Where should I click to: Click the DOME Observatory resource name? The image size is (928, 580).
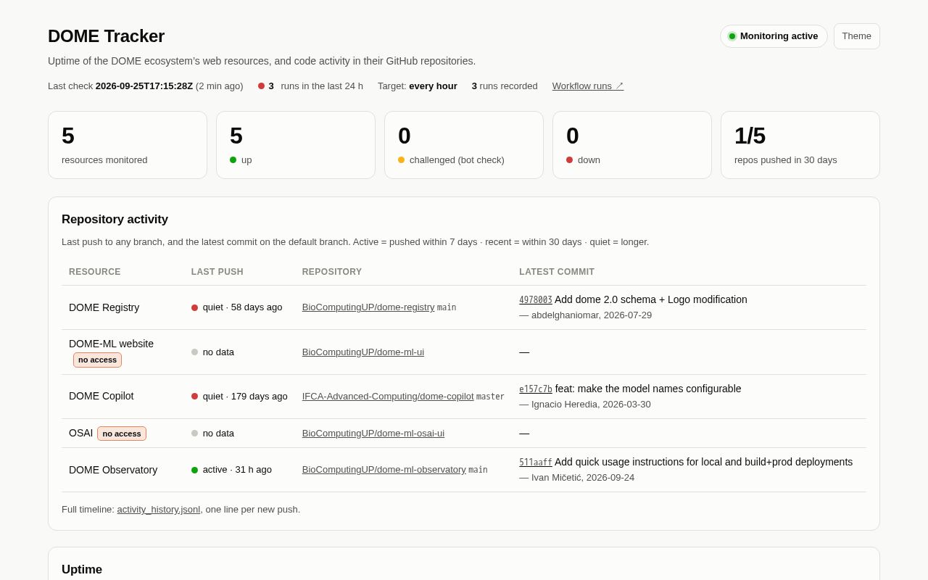coord(113,470)
